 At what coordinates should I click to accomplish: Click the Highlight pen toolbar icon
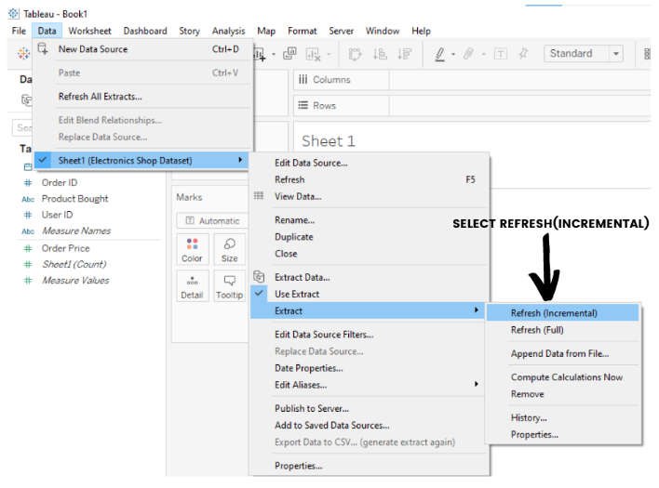(x=439, y=54)
